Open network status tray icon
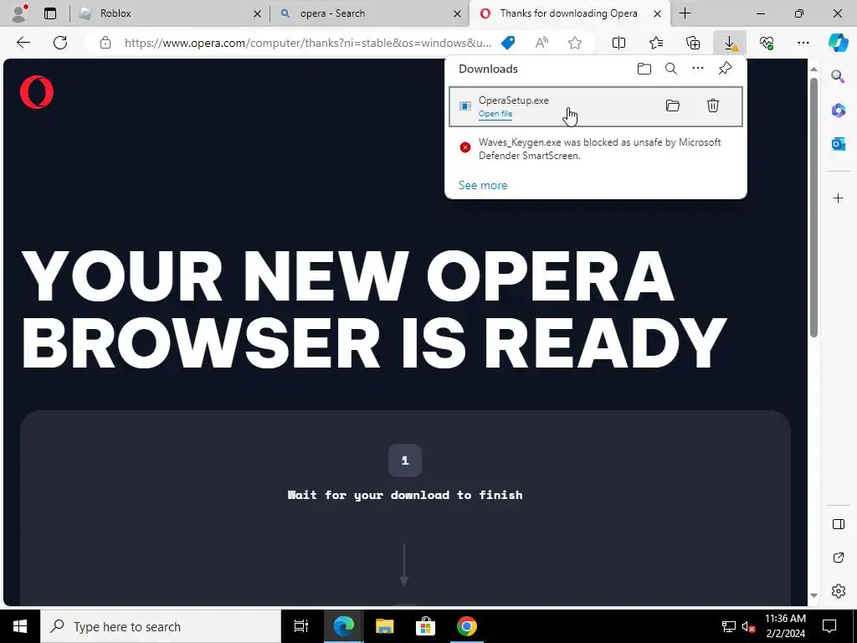 729,626
